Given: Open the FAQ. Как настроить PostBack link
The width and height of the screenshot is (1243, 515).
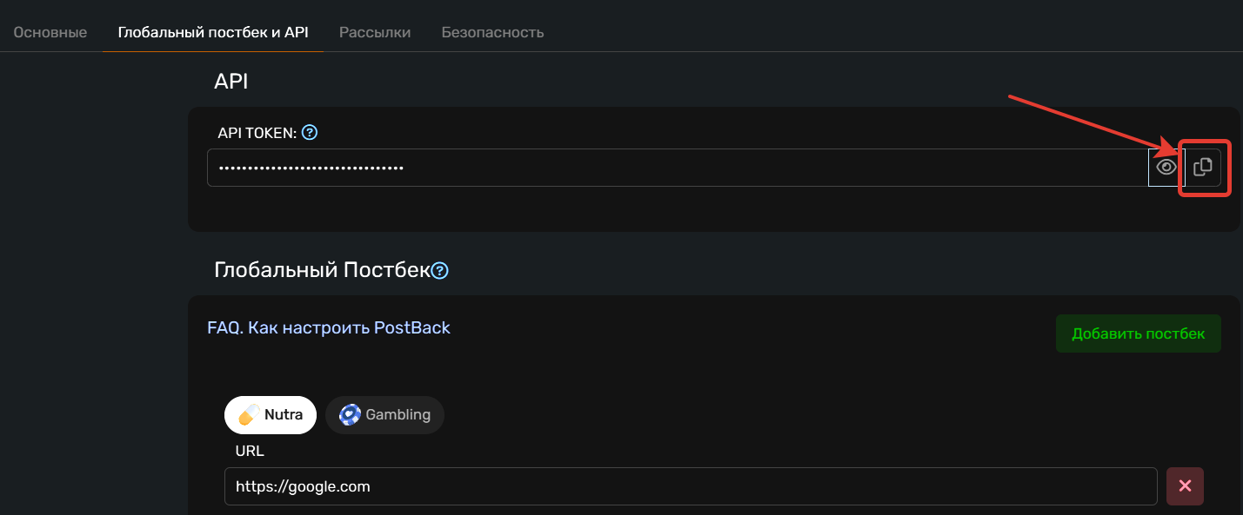Looking at the screenshot, I should click(x=329, y=327).
